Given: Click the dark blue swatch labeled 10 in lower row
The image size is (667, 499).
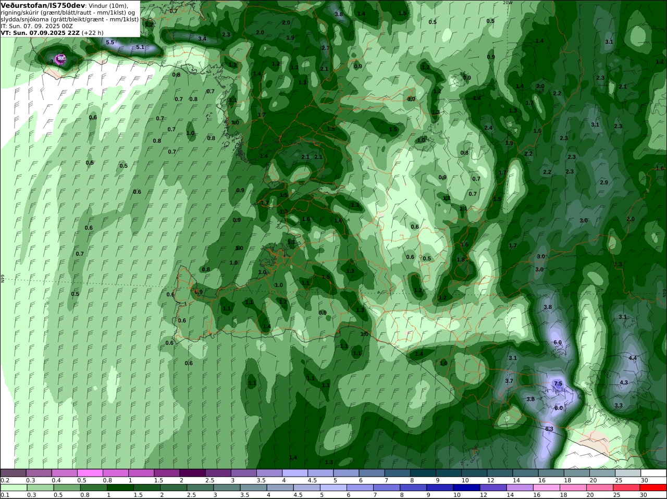Looking at the screenshot, I should [466, 488].
